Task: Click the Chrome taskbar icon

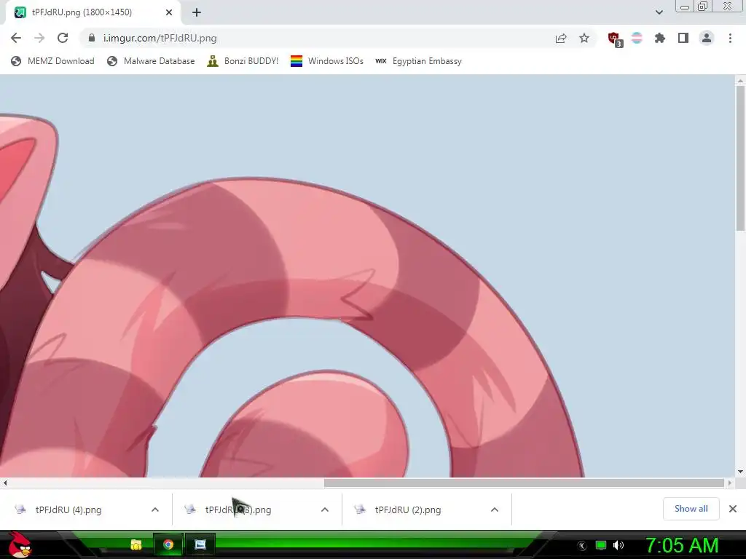Action: (168, 544)
